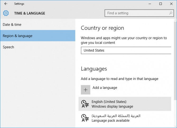Open the Speech settings section
This screenshot has width=177, height=128.
coord(38,47)
